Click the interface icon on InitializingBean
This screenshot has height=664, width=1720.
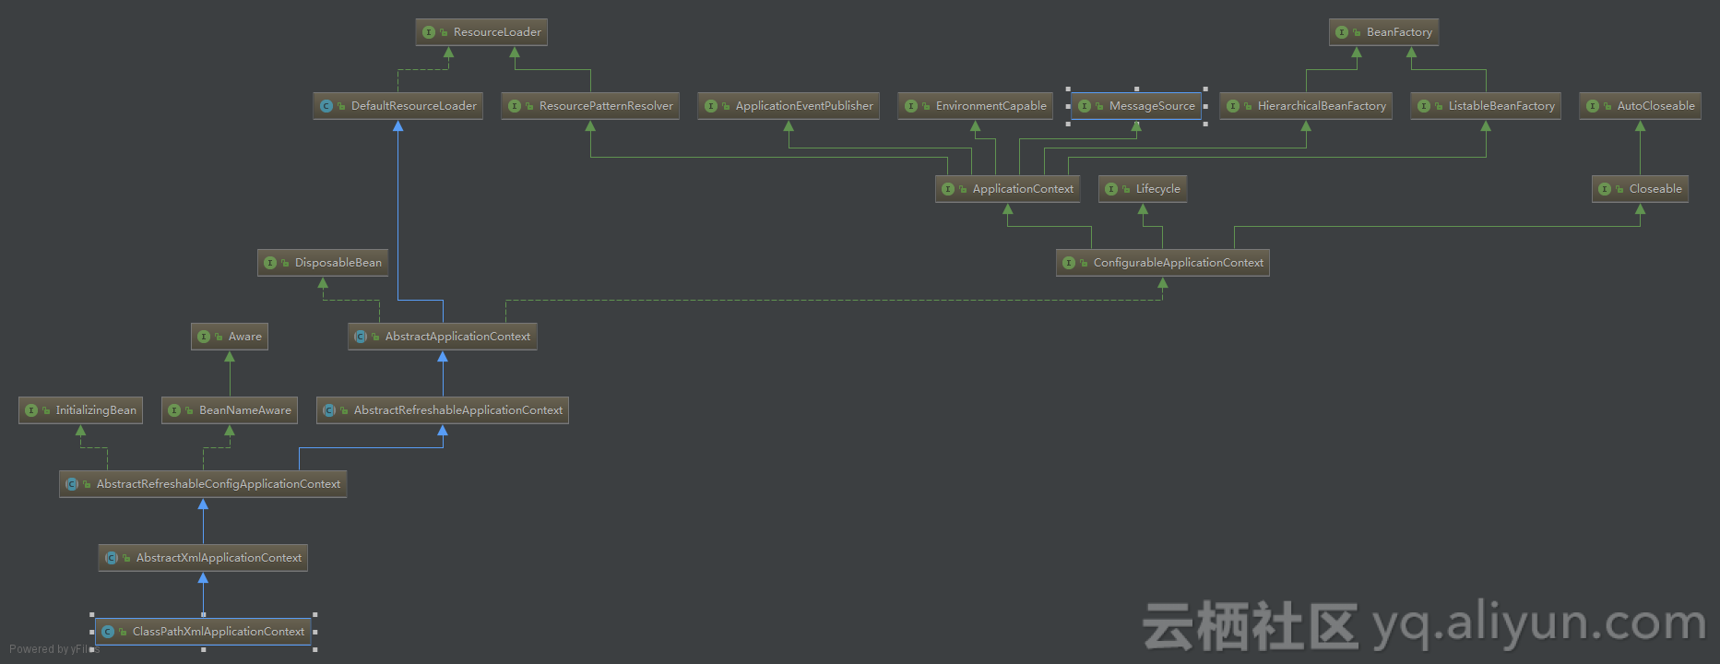pos(31,410)
